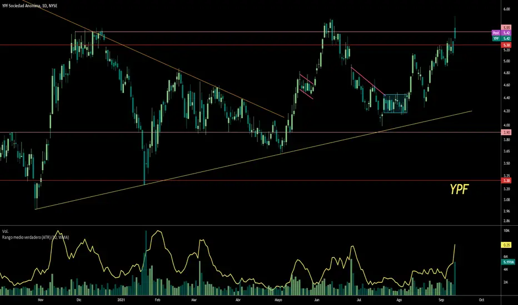
Task: Select the 4.40 price axis label
Action: click(506, 98)
